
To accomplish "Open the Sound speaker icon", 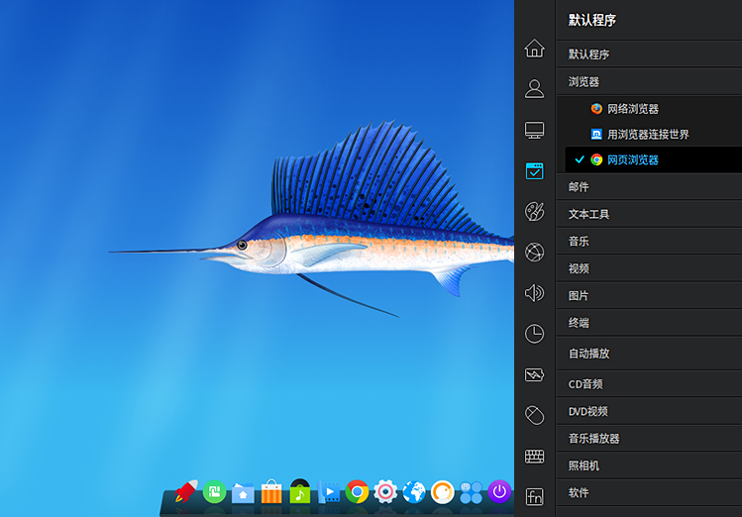I will click(x=534, y=293).
